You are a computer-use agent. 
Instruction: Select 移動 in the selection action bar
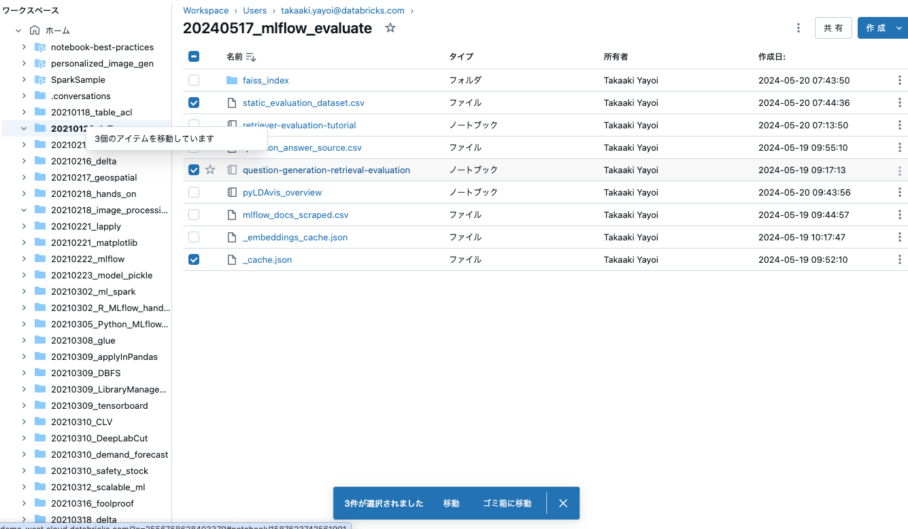point(450,503)
